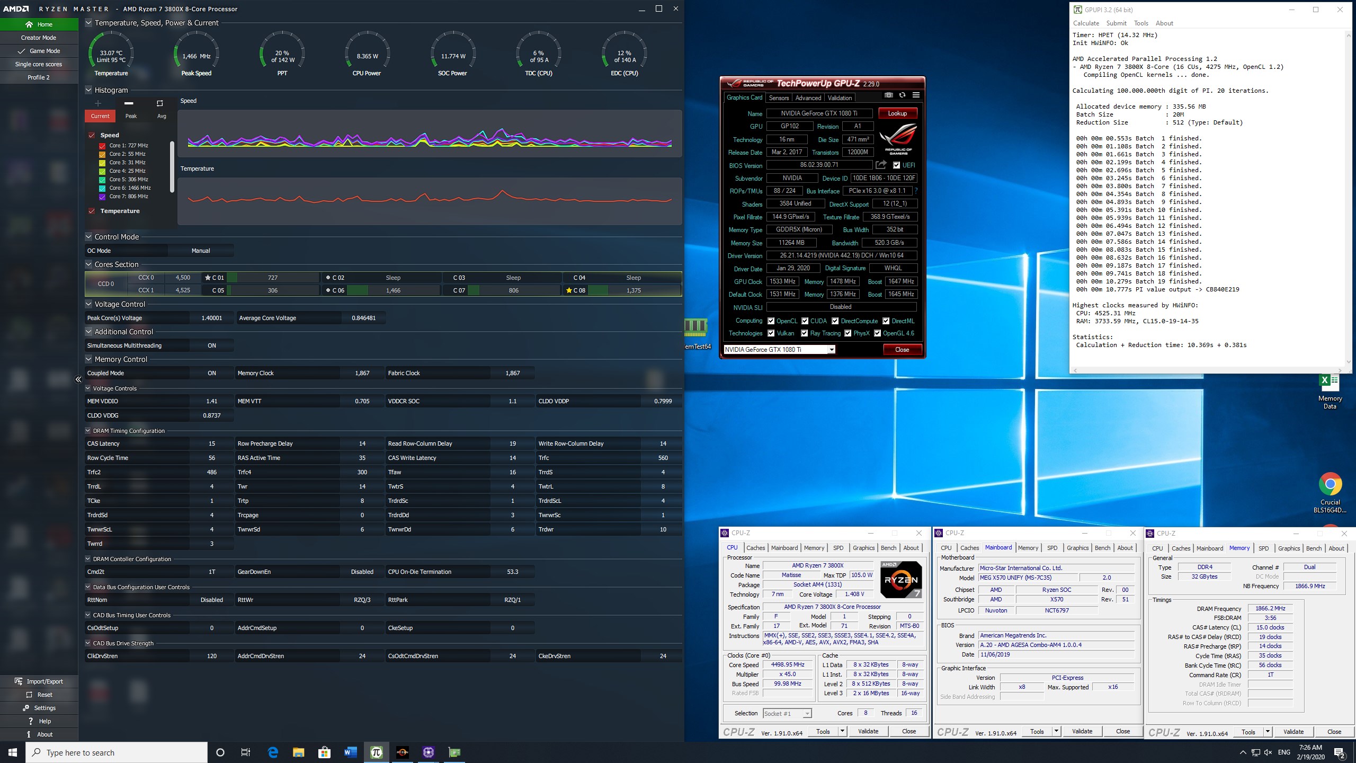
Task: Click the Windows taskbar search box
Action: [x=117, y=752]
